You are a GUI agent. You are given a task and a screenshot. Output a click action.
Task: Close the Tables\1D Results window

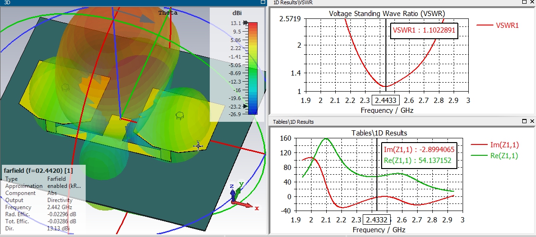[x=532, y=121]
